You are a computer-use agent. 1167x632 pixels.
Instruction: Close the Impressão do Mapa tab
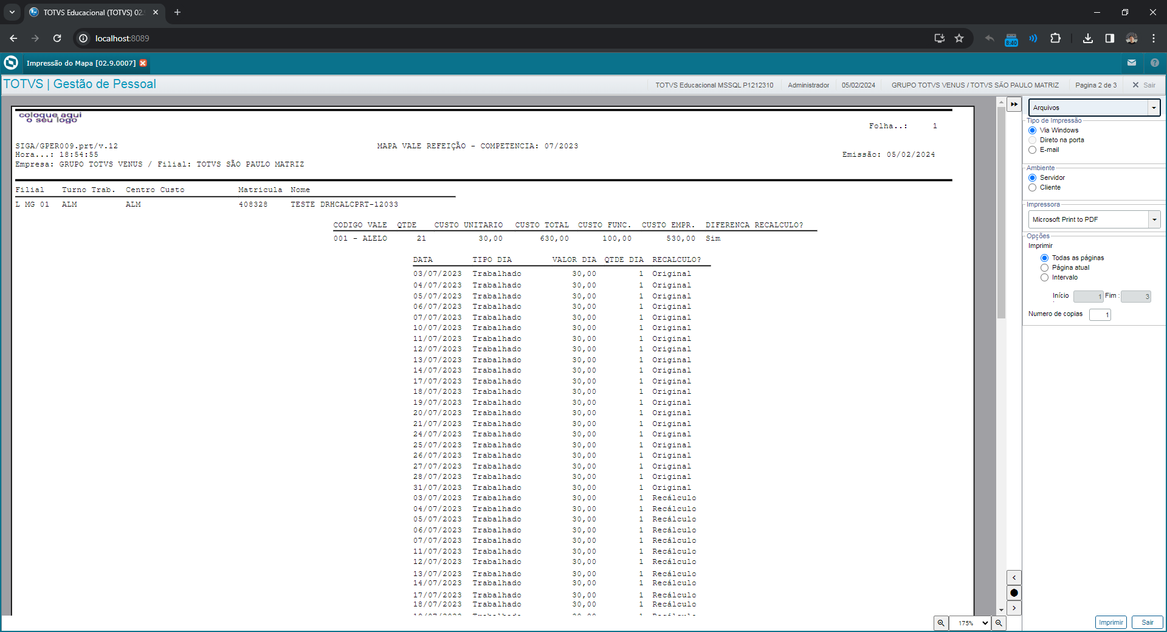143,63
